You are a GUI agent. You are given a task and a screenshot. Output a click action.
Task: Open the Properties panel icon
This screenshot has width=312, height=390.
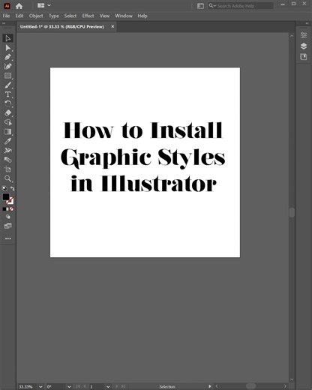coord(304,35)
